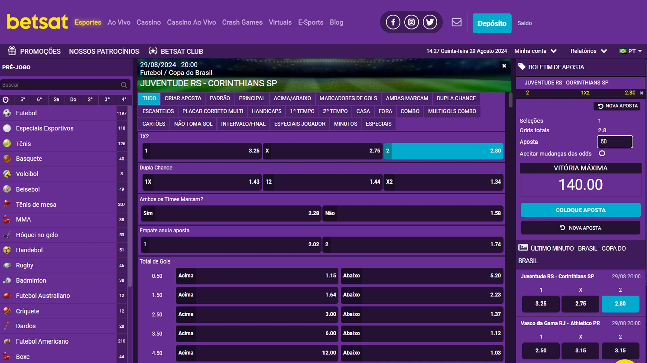Screen dimensions: 647x363
Task: Open Hóquei no gelo via its stick icon
Action: click(x=7, y=235)
